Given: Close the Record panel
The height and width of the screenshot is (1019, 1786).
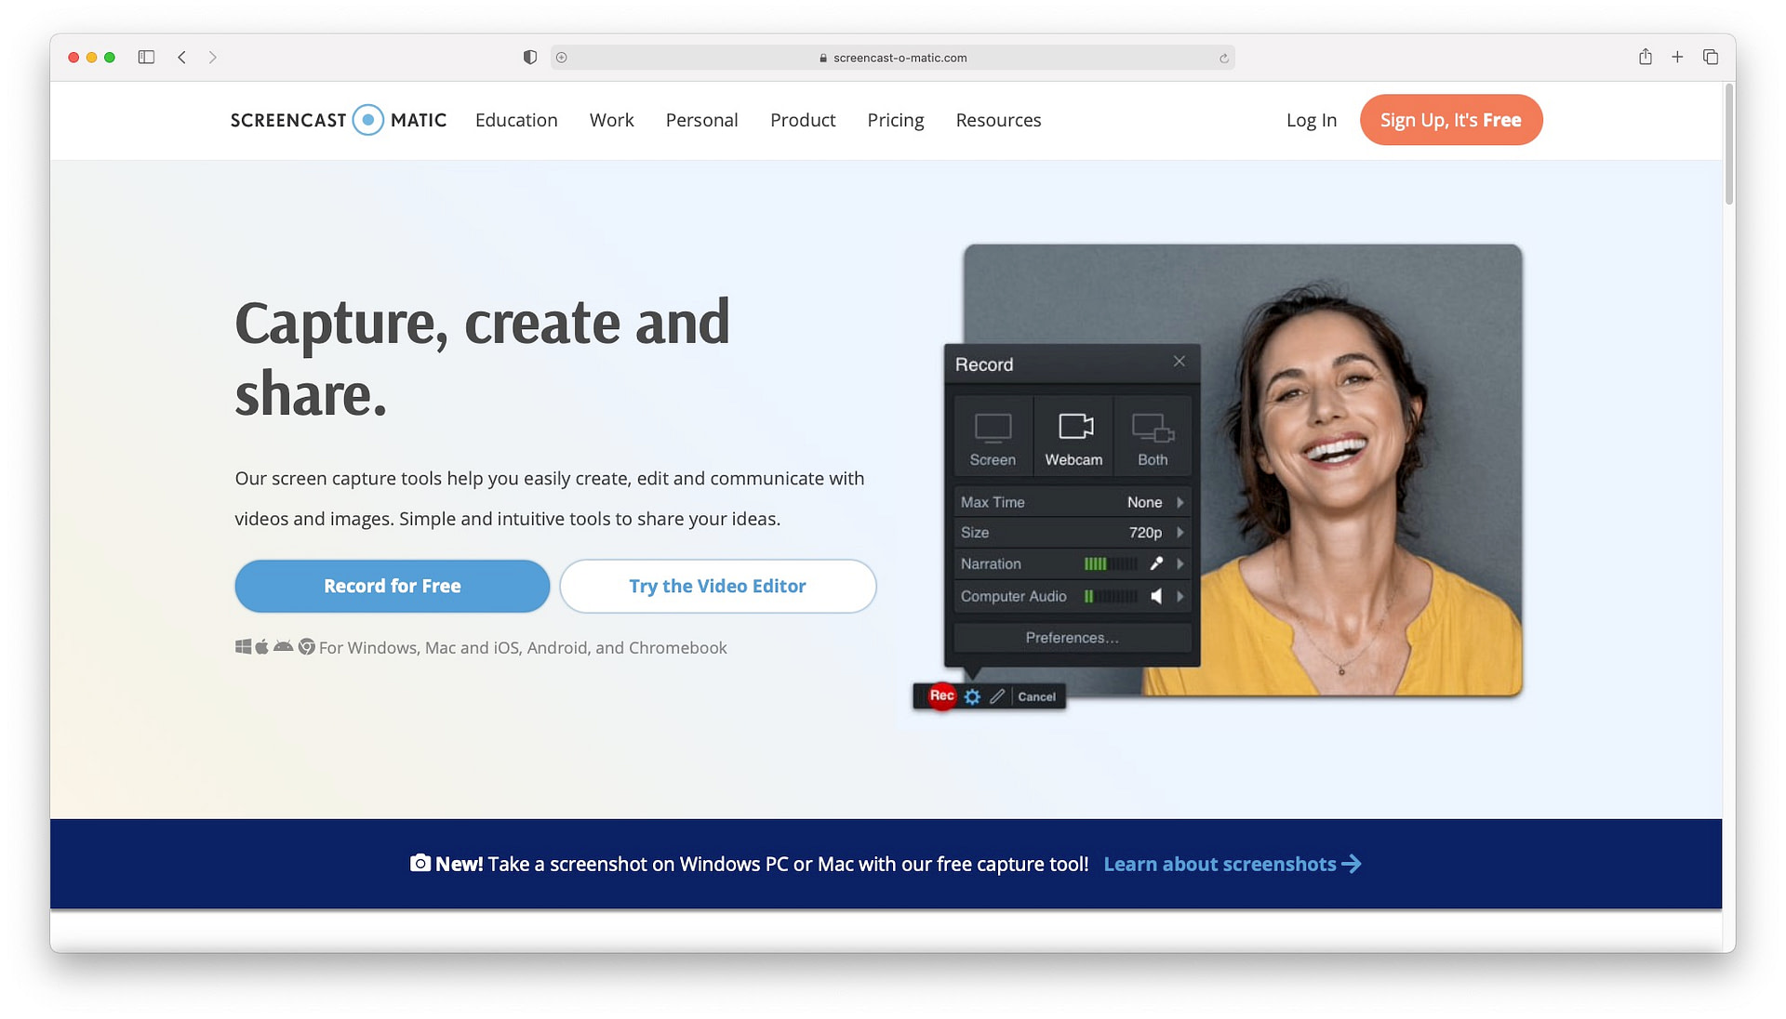Looking at the screenshot, I should coord(1178,362).
